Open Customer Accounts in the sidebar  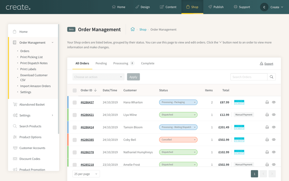point(32,148)
